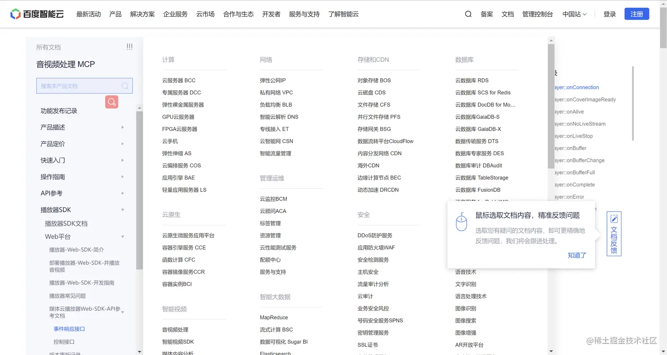Open 云监控BCM product link

click(274, 199)
